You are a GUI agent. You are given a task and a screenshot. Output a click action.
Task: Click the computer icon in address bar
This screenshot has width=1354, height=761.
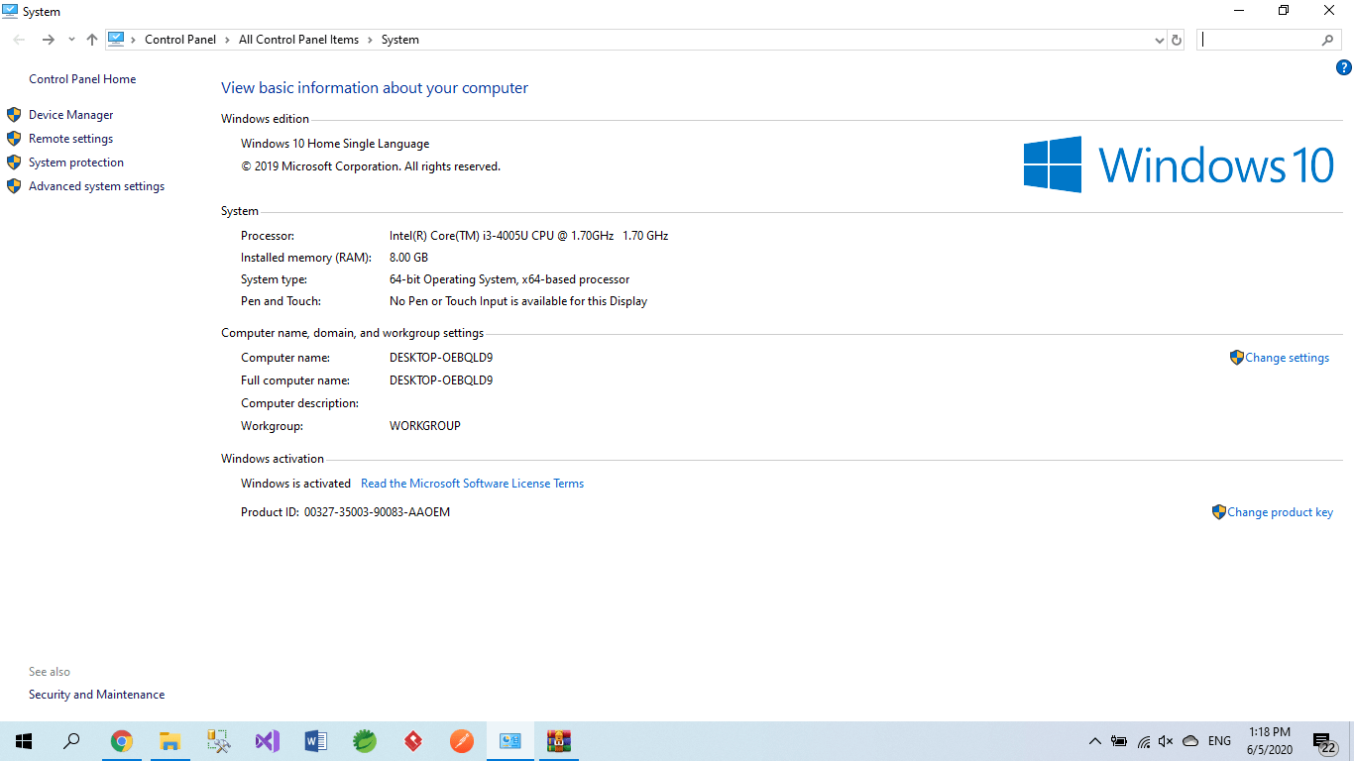coord(116,40)
